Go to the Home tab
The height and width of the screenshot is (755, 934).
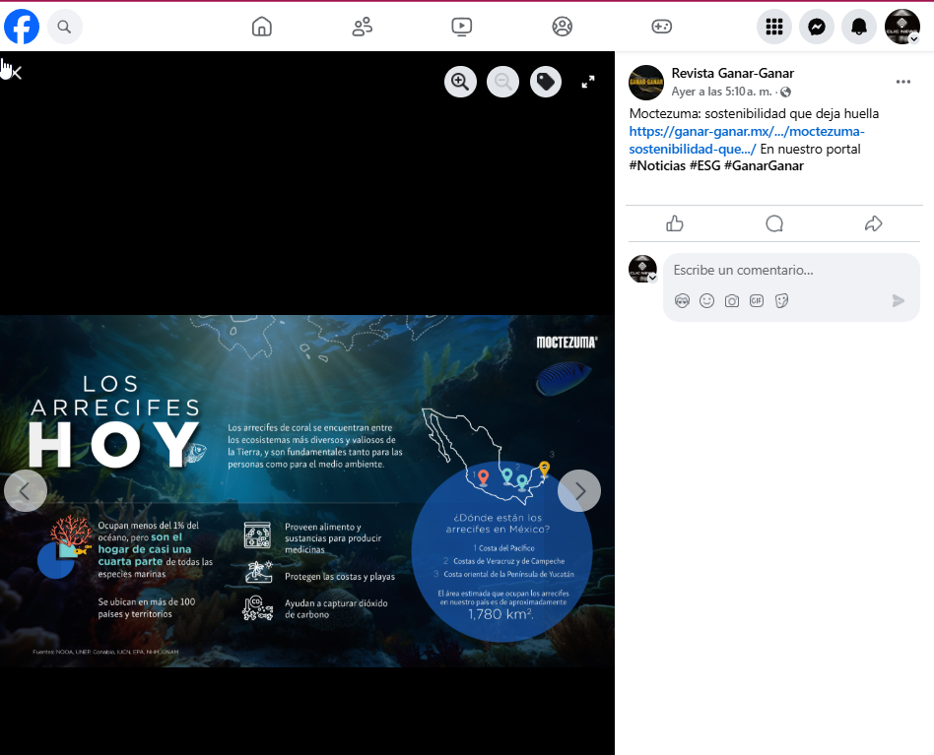pyautogui.click(x=262, y=27)
